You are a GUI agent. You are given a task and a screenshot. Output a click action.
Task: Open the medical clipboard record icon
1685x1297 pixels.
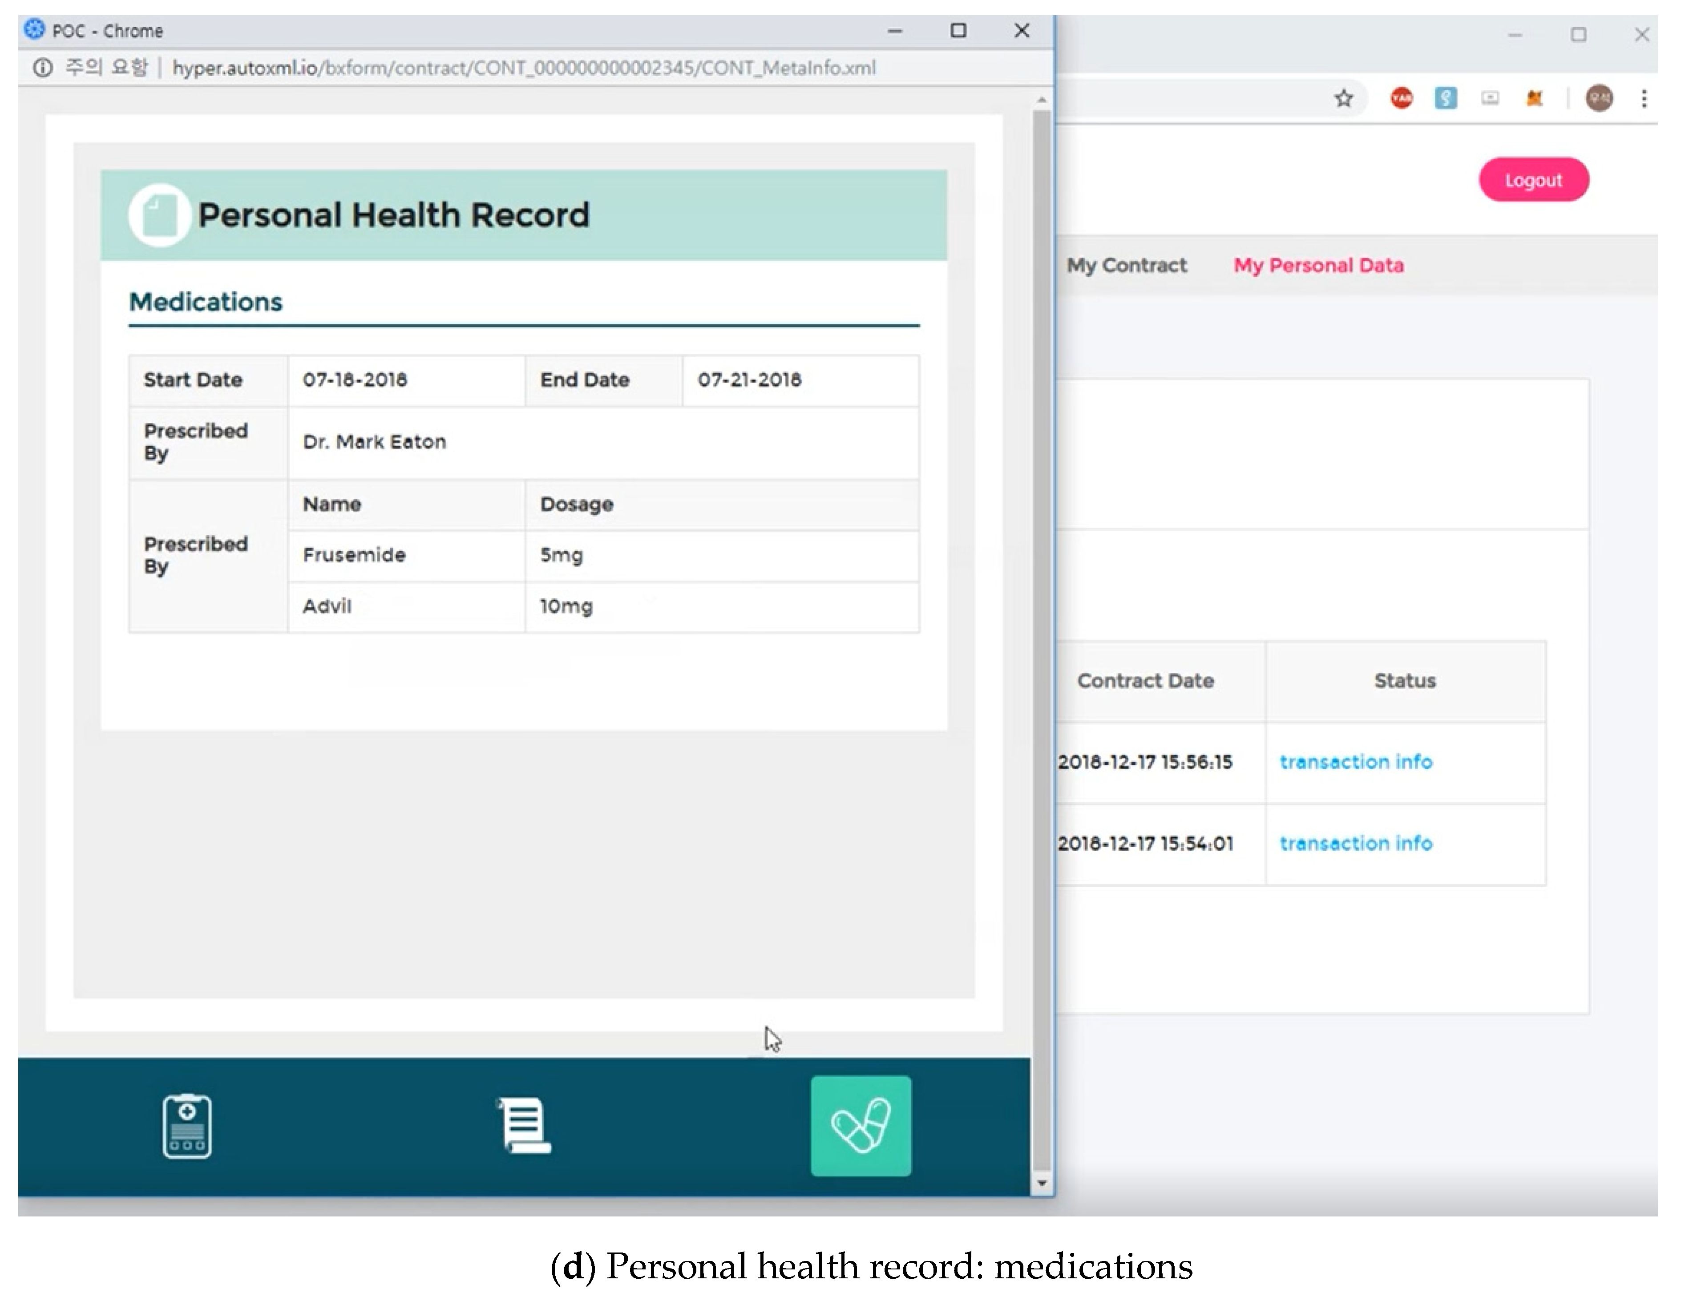coord(187,1126)
